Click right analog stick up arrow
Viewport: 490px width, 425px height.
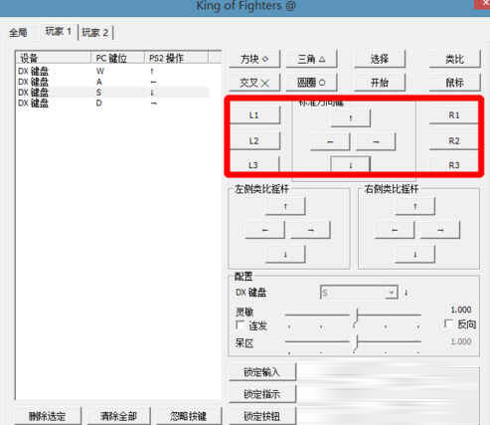pyautogui.click(x=415, y=206)
